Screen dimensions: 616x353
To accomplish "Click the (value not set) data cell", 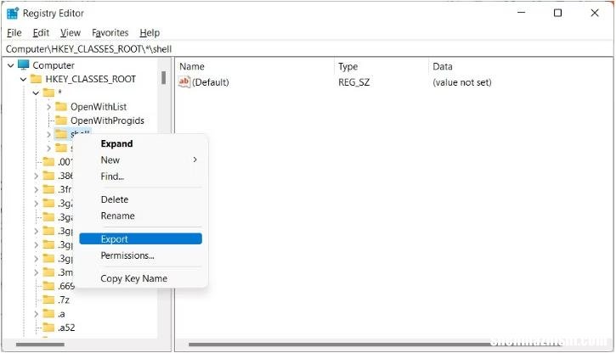I will [x=461, y=82].
